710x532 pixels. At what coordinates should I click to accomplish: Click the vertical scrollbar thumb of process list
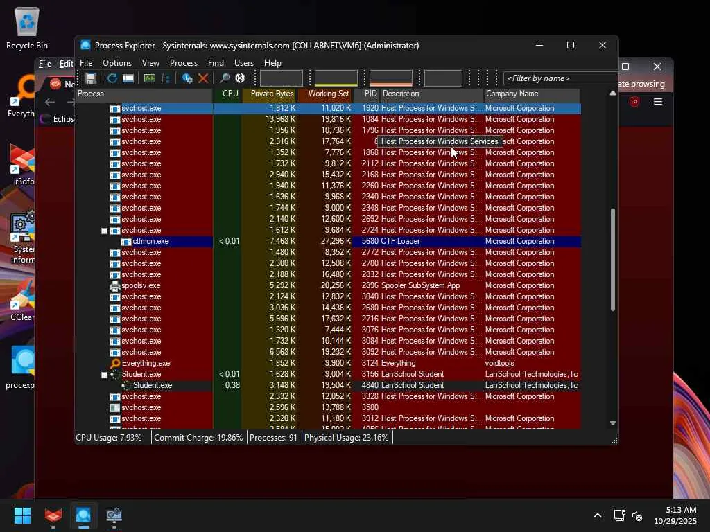click(x=613, y=260)
